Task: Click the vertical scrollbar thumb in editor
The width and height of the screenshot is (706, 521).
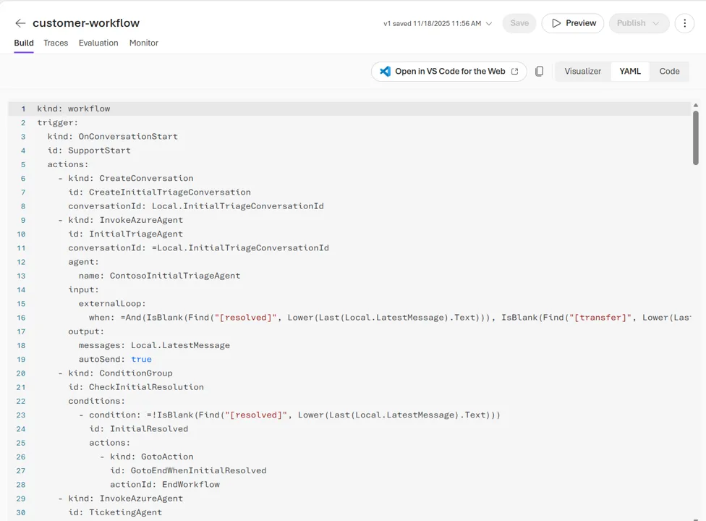Action: pyautogui.click(x=695, y=137)
